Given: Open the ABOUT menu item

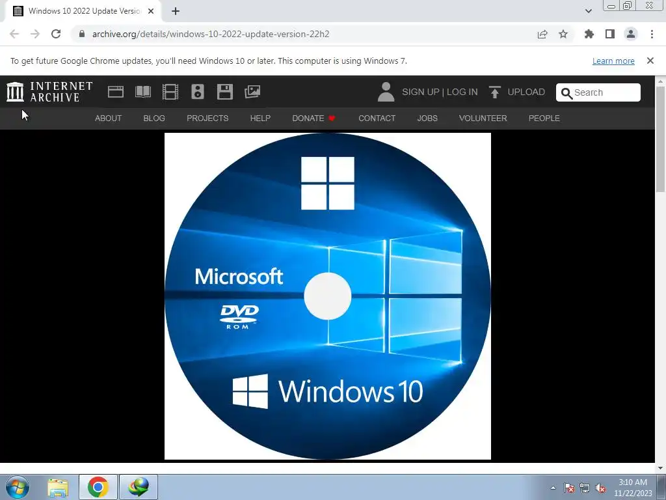Looking at the screenshot, I should (x=109, y=118).
